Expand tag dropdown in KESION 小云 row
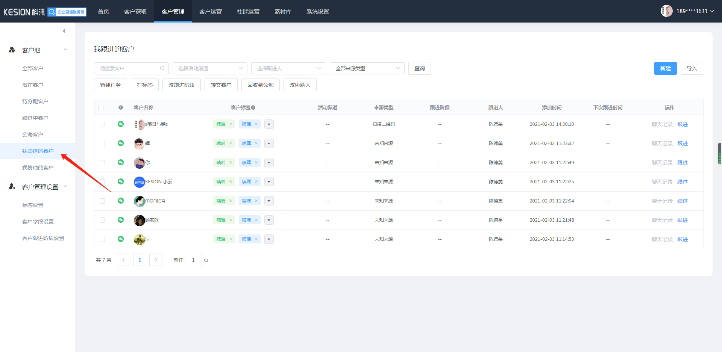 (269, 182)
